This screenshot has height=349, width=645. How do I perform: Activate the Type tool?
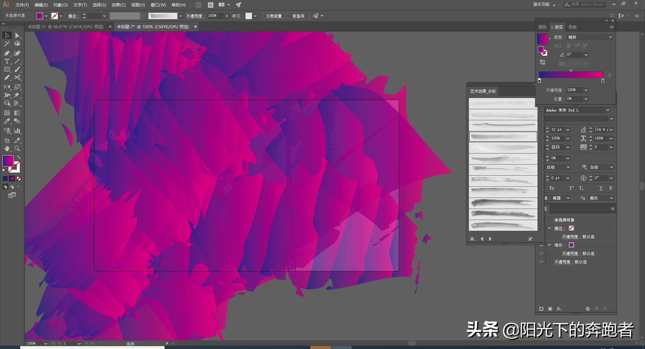click(7, 61)
